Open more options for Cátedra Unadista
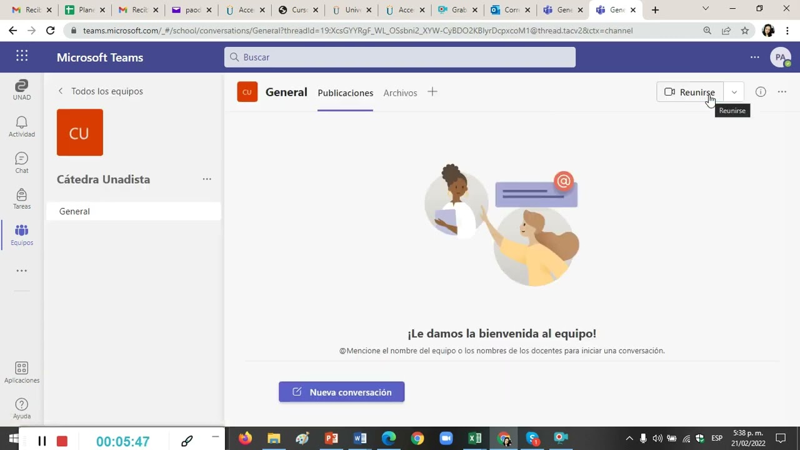This screenshot has height=450, width=800. [x=207, y=179]
